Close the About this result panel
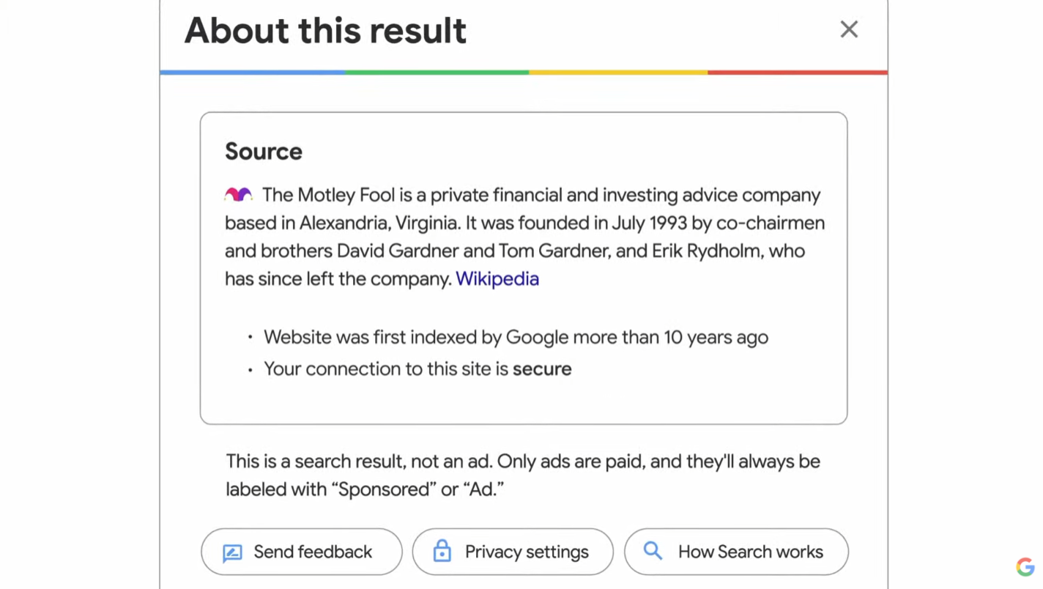Viewport: 1043px width, 589px height. 848,29
